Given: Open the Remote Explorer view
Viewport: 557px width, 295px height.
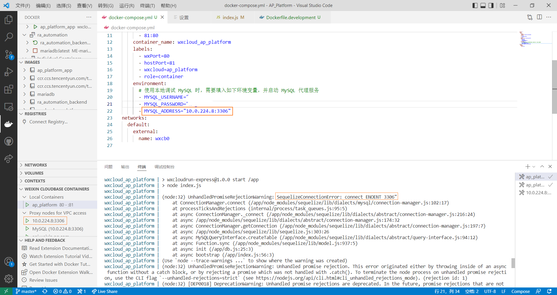Looking at the screenshot, I should (x=9, y=107).
